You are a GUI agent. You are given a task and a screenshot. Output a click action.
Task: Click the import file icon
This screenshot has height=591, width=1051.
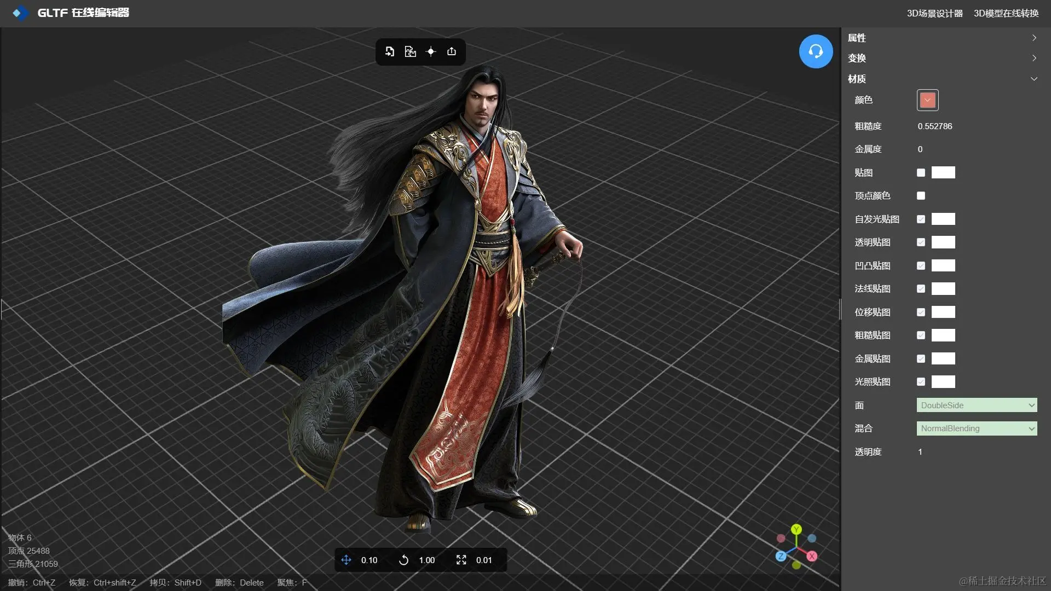click(389, 51)
